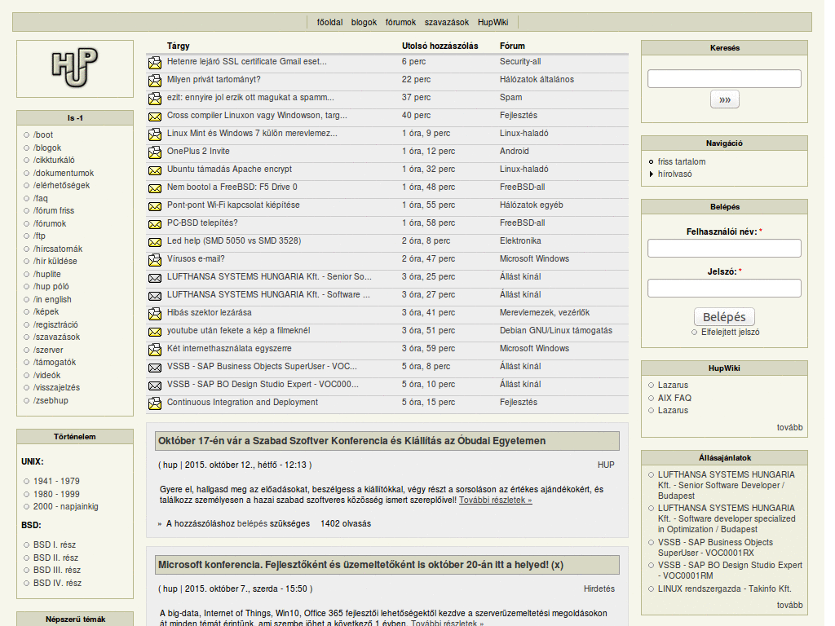Image resolution: width=835 pixels, height=626 pixels.
Task: Click envelope icon beside 'PC-BSD telepítés?'
Action: pos(155,224)
